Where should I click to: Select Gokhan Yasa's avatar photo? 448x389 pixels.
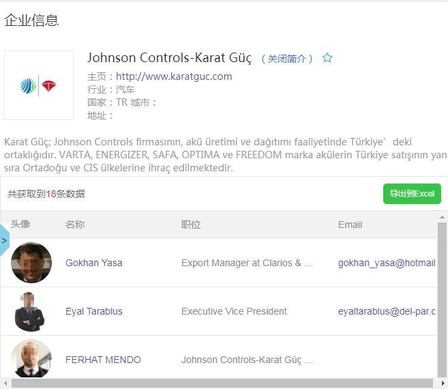pyautogui.click(x=31, y=263)
